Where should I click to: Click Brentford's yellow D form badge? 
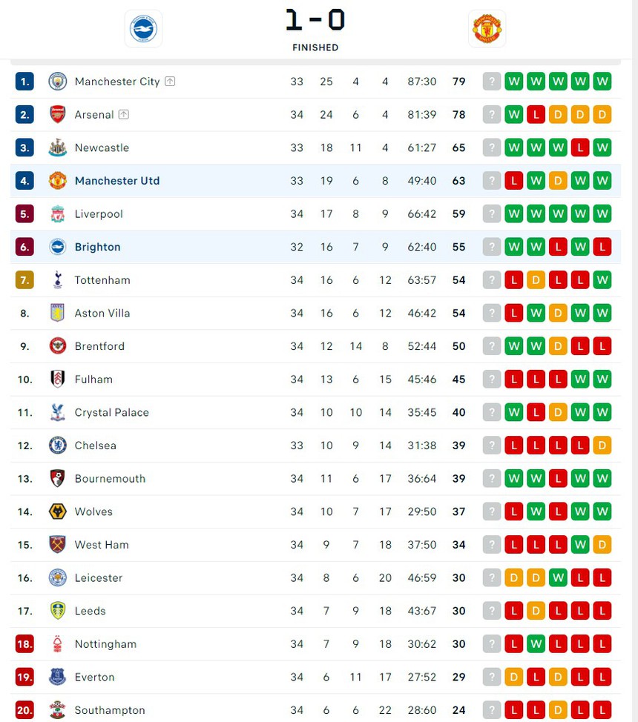point(558,345)
